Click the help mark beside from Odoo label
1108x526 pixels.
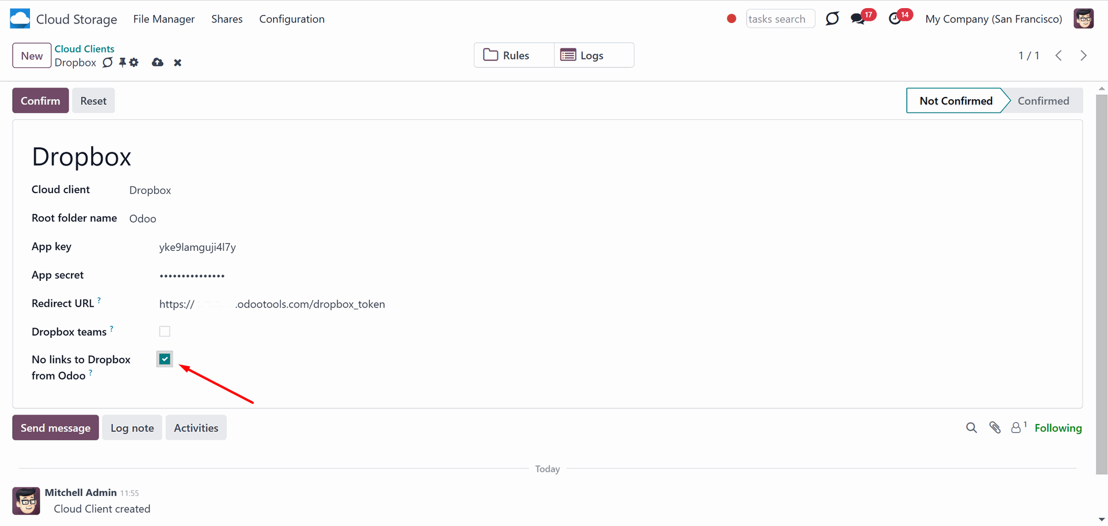(x=91, y=373)
